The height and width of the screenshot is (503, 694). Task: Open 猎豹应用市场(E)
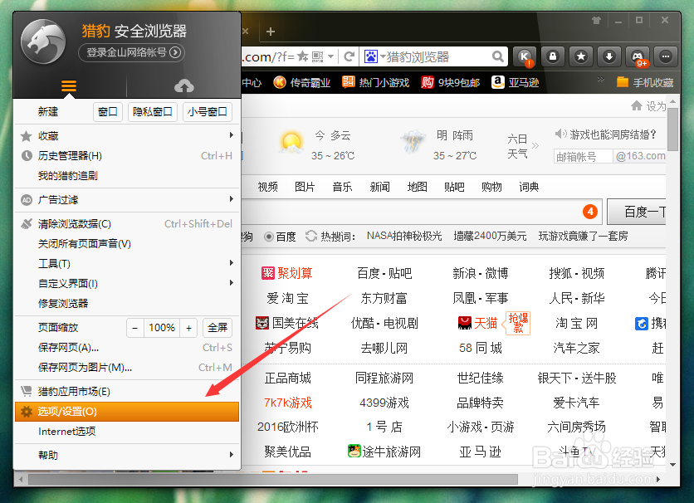pos(127,392)
